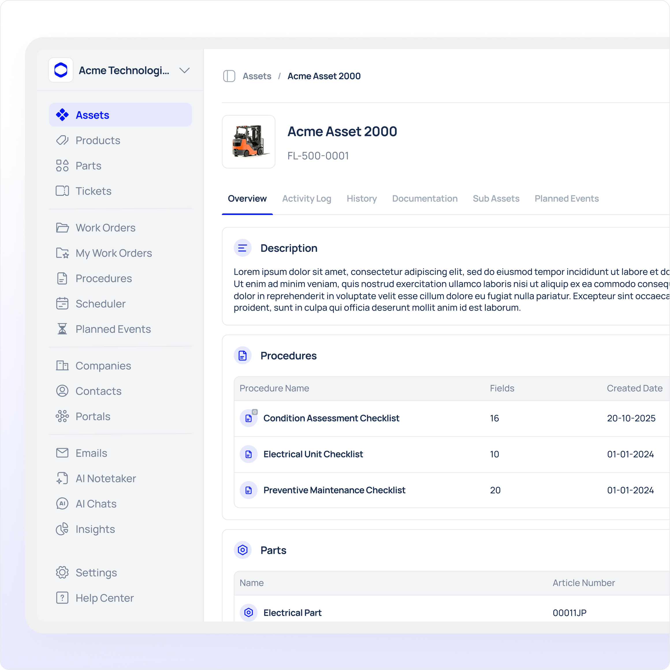
Task: Open Settings
Action: 96,573
